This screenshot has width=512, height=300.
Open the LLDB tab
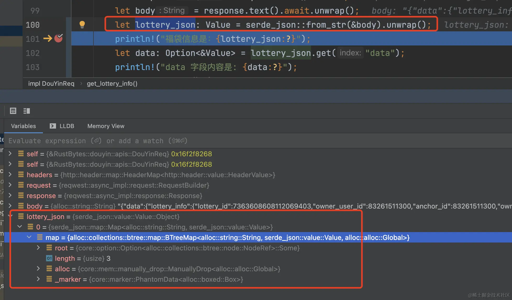67,126
